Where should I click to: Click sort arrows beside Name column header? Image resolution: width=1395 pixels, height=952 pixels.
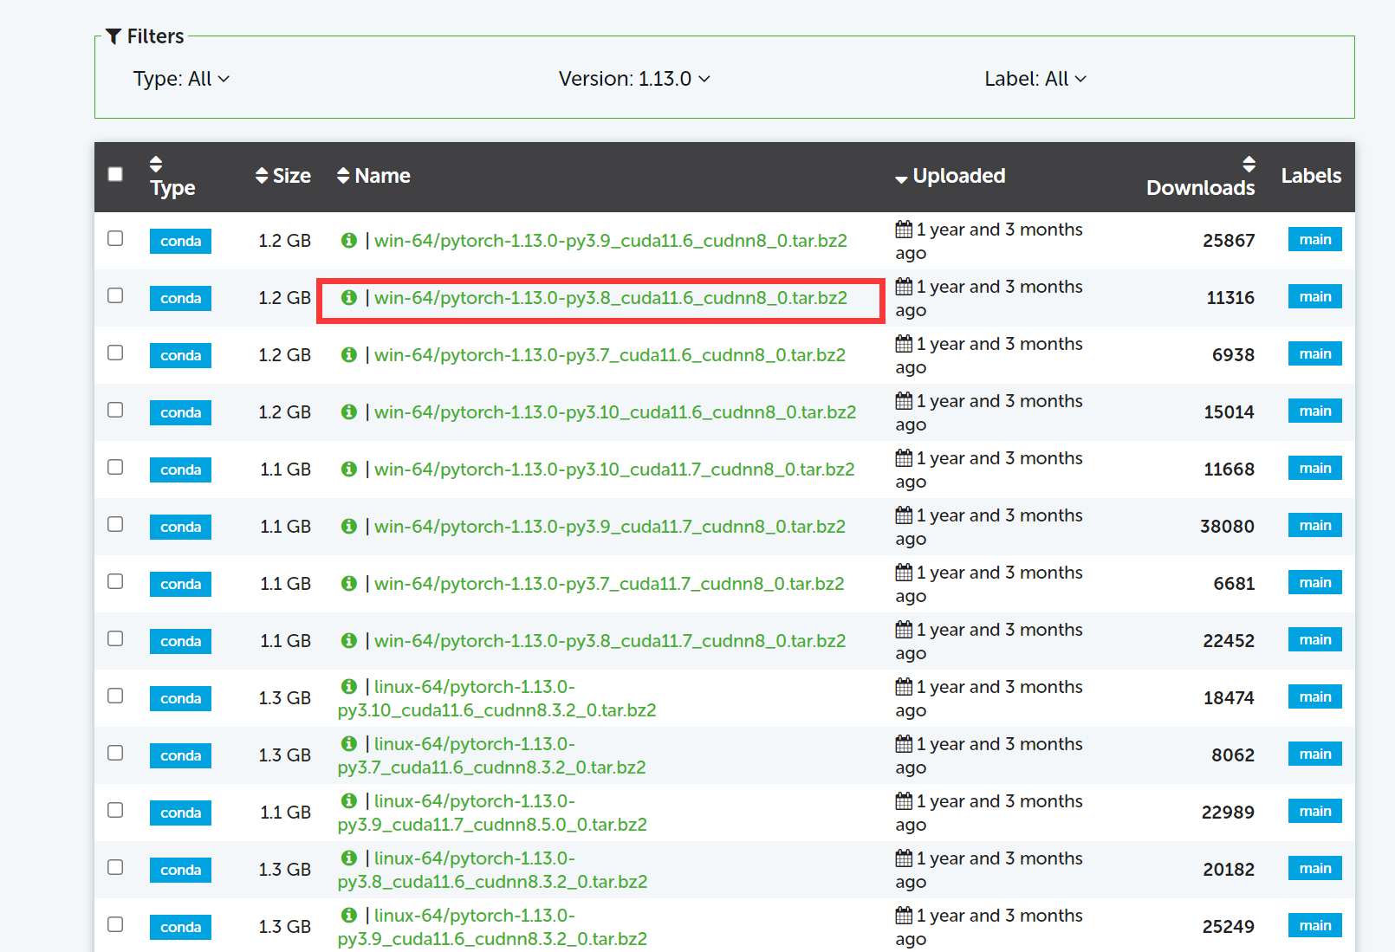343,176
